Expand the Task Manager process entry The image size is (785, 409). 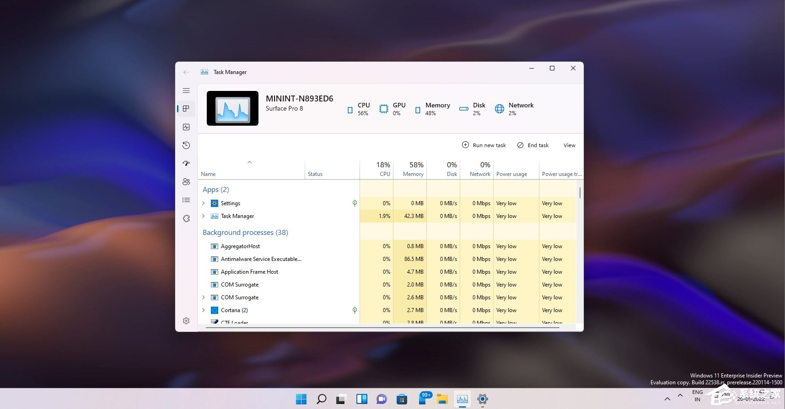(x=204, y=216)
